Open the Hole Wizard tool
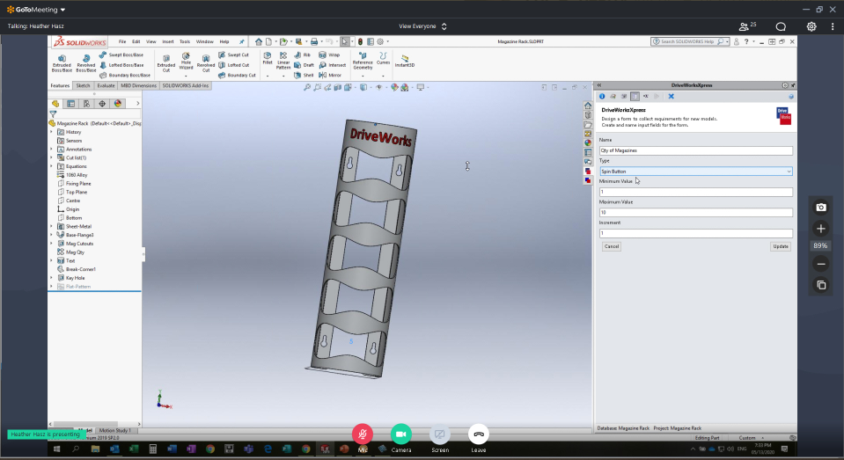The width and height of the screenshot is (844, 460). [186, 62]
